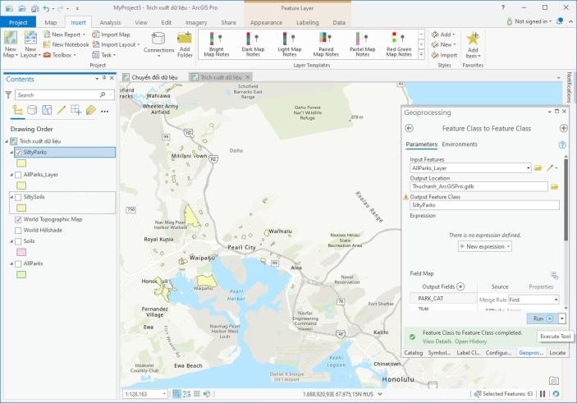Viewport: 577px width, 403px height.
Task: Uncheck World Topographic Map checkbox
Action: click(x=18, y=219)
